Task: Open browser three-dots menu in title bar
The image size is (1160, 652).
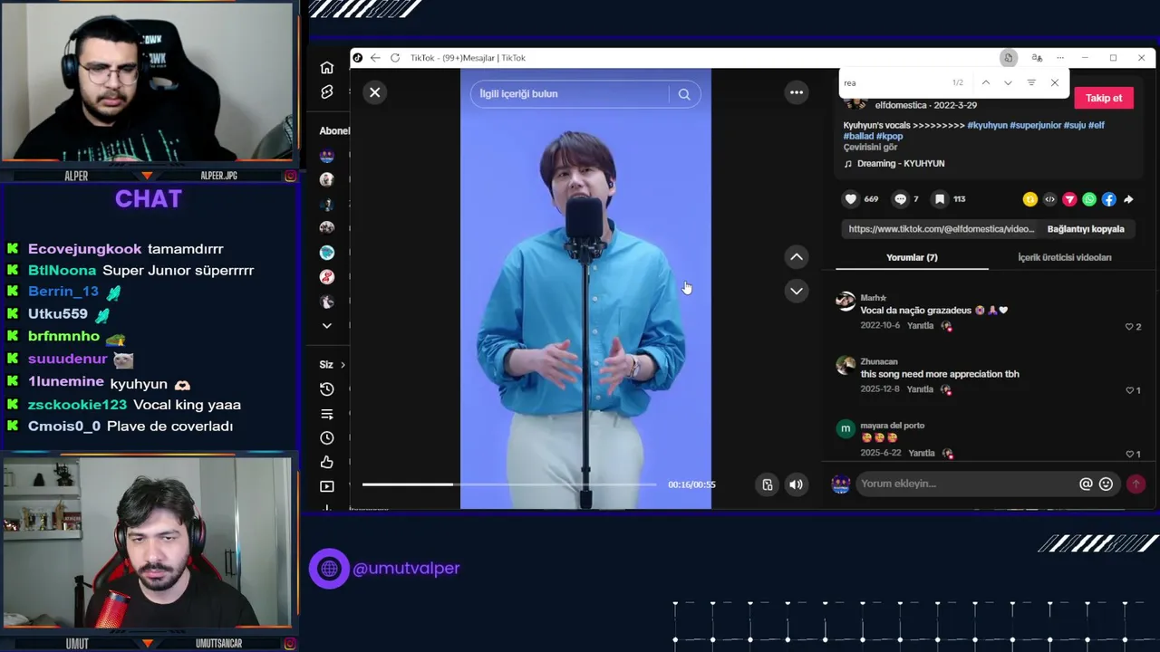Action: 1060,58
